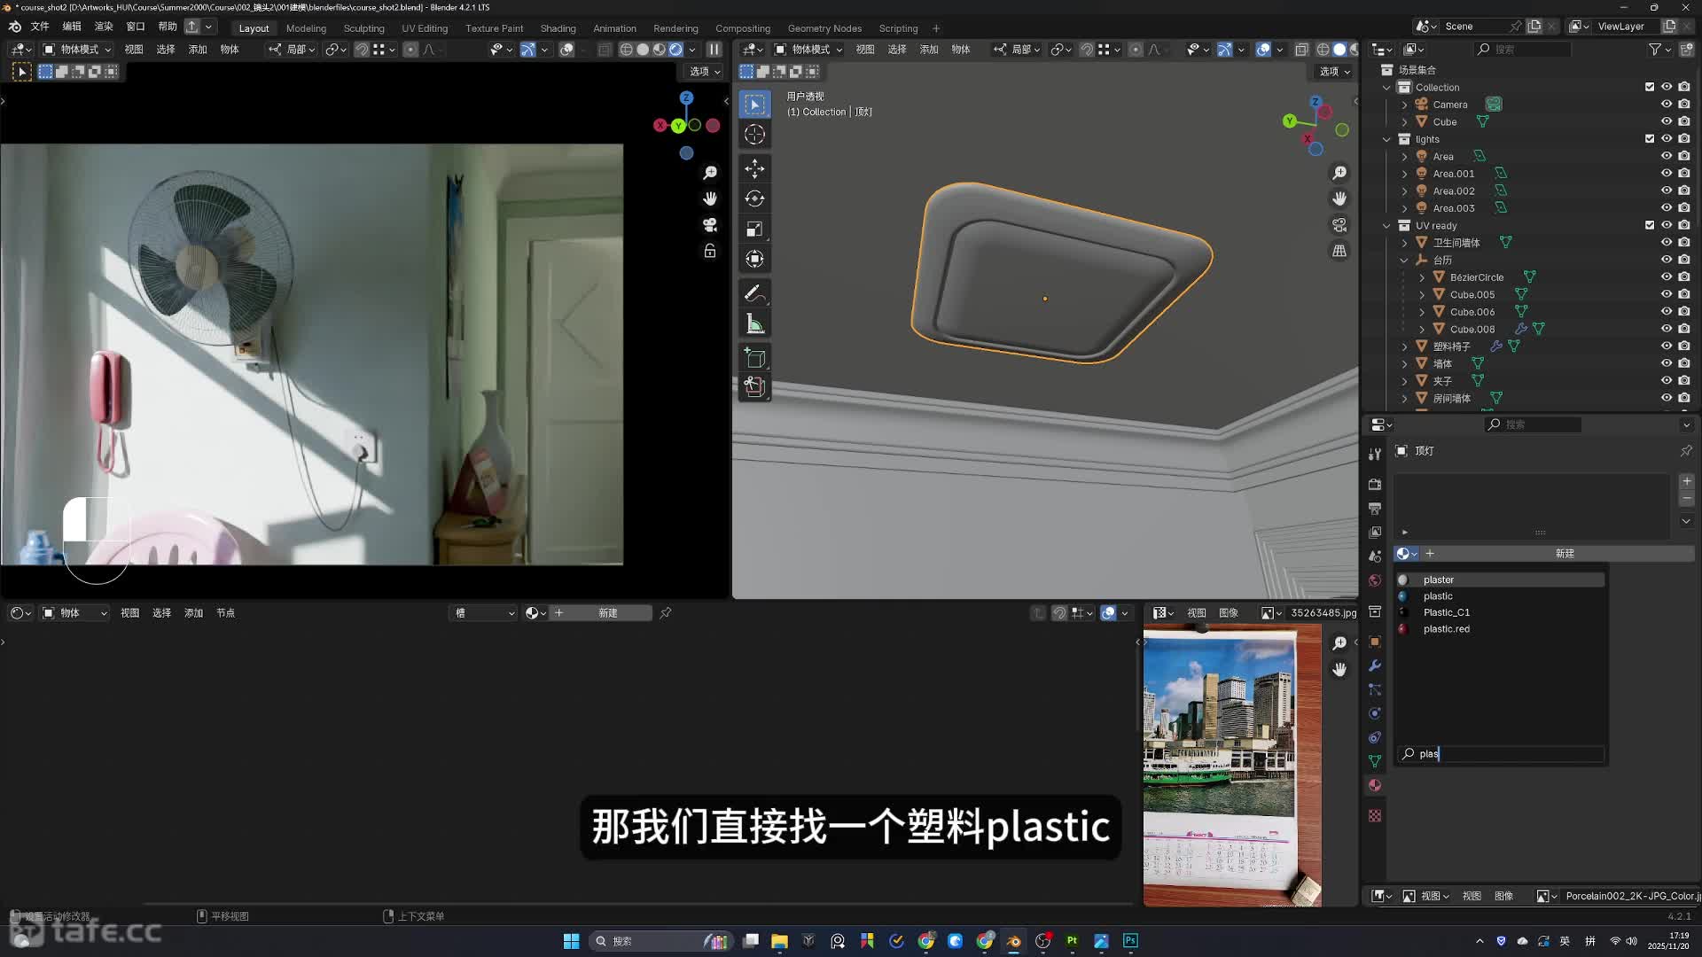Select the Move tool in viewport toolbar
Screen dimensions: 1702x957
point(754,168)
